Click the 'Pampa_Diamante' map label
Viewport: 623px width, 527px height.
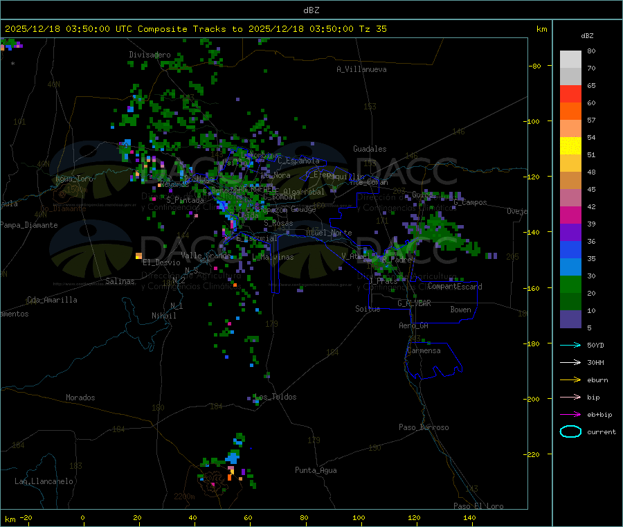pyautogui.click(x=29, y=225)
